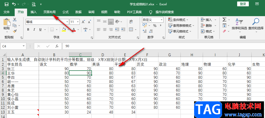
Task: Switch to the 页面布局 Page Layout tab
Action: 49,12
